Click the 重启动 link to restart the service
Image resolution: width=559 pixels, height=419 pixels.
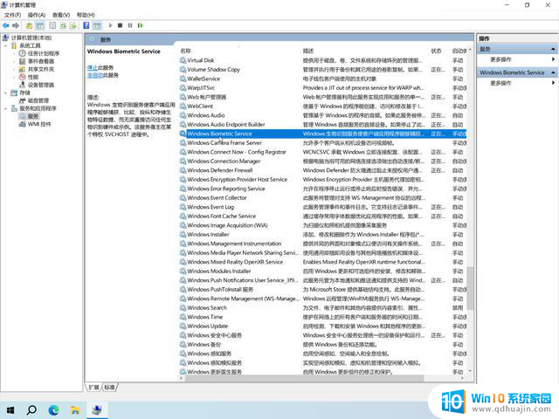pyautogui.click(x=95, y=75)
